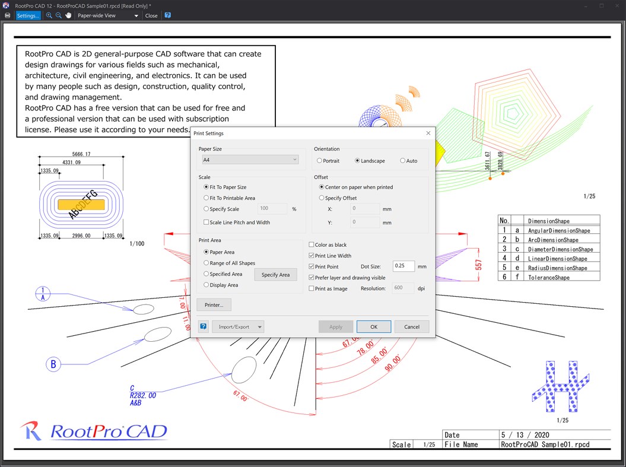Enable the Print as Image checkbox
The width and height of the screenshot is (626, 467).
pyautogui.click(x=311, y=288)
